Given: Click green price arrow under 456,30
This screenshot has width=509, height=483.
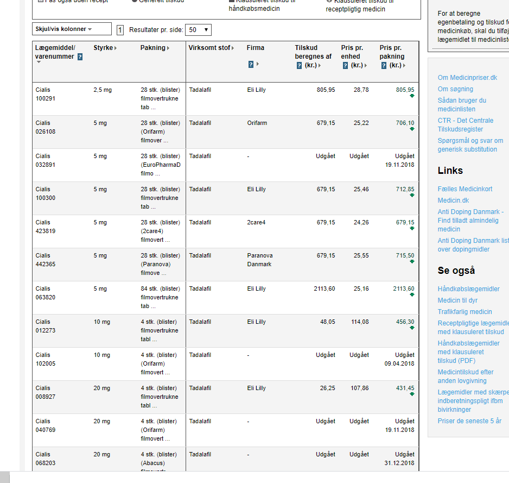Looking at the screenshot, I should coord(412,328).
